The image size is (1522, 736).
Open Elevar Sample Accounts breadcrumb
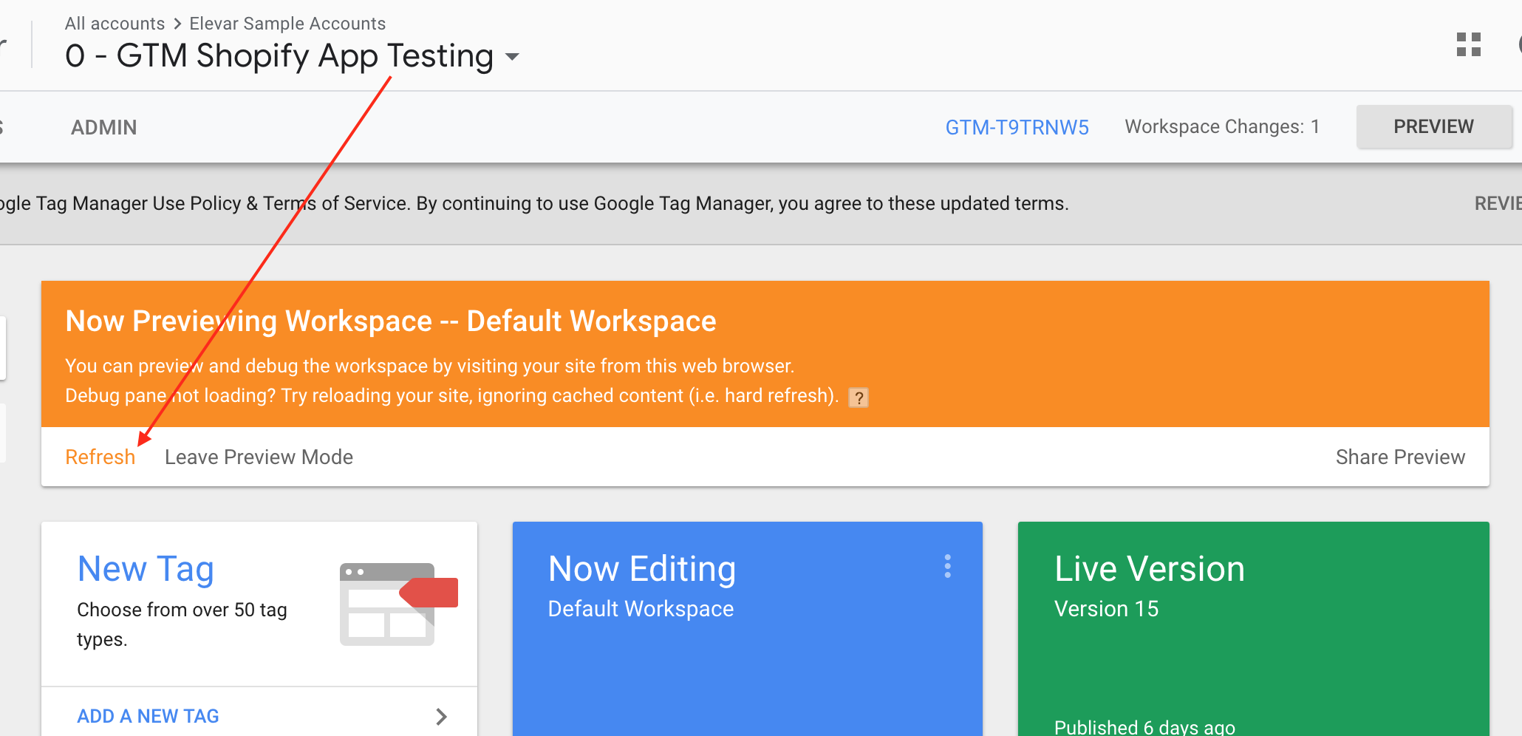287,24
